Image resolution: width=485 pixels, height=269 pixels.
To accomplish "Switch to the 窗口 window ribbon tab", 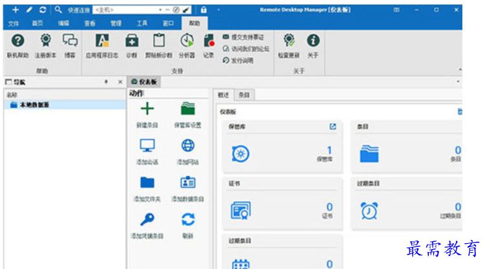I will pos(168,23).
